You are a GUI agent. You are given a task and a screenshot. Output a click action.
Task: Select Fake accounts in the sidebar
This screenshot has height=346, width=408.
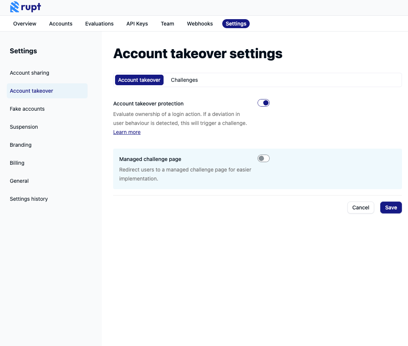coord(27,109)
